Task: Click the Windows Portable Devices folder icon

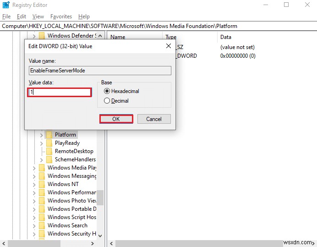Action: (x=42, y=209)
